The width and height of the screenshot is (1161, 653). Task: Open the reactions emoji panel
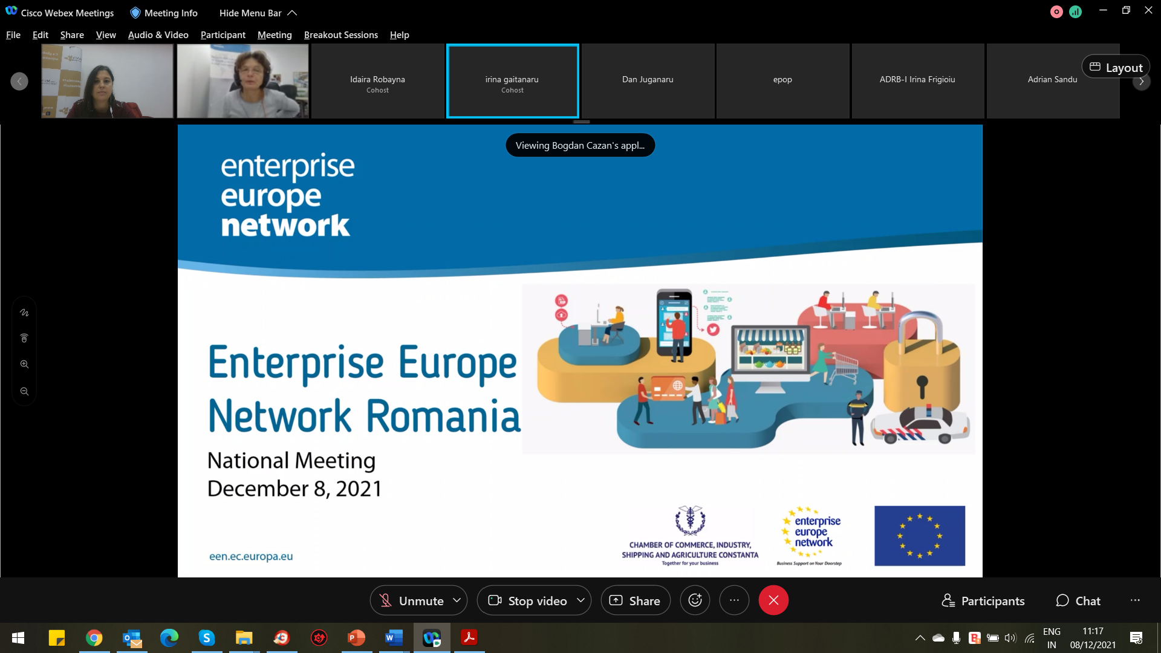tap(695, 600)
